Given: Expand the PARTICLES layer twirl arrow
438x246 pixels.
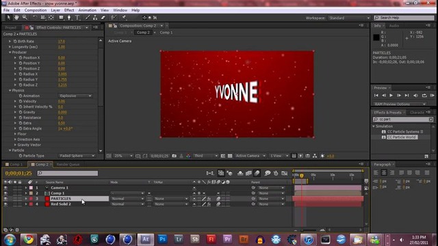Looking at the screenshot, I should coord(26,199).
